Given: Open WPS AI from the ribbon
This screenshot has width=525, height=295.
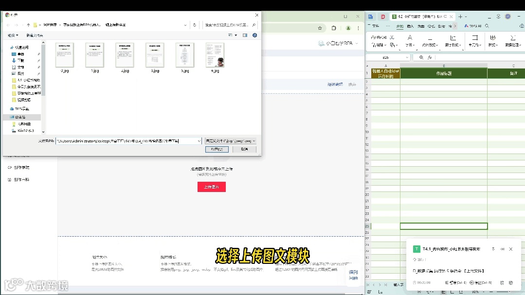Looking at the screenshot, I should [473, 26].
